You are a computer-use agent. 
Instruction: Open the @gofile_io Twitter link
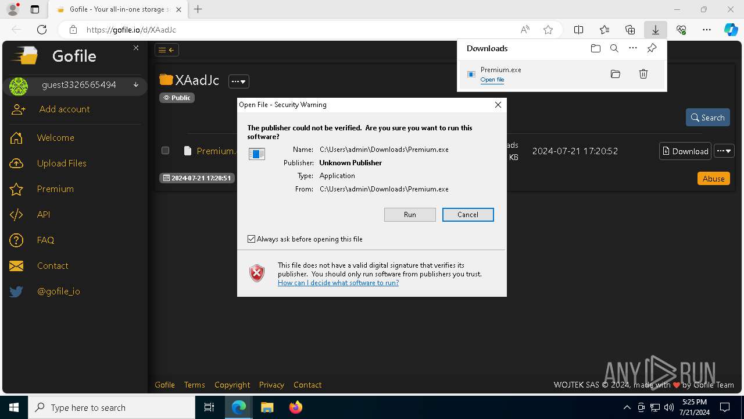(59, 292)
